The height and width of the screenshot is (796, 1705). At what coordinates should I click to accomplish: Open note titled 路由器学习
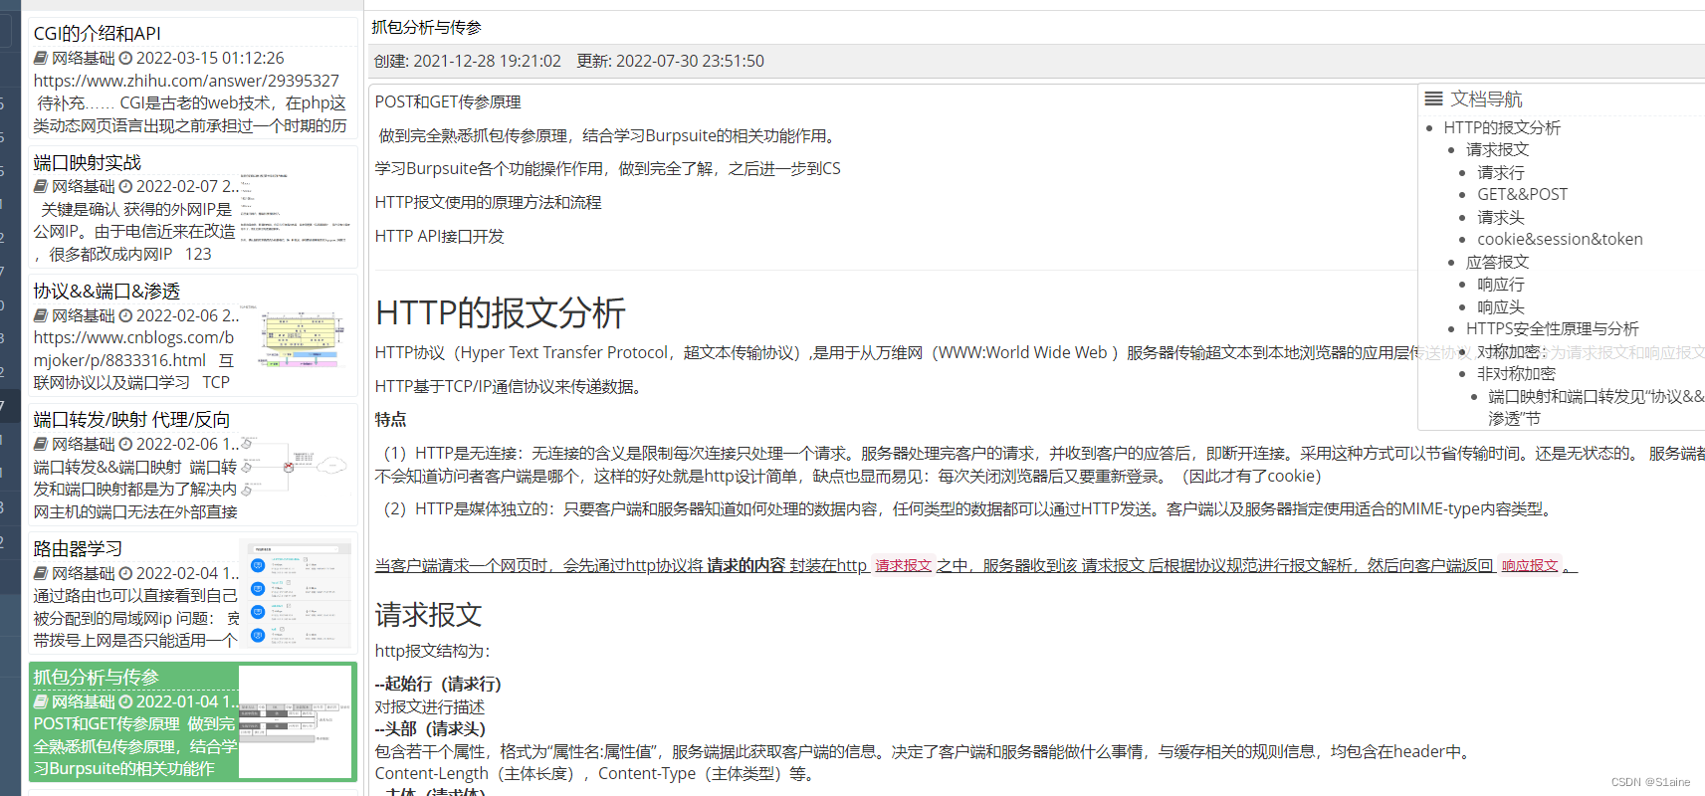(78, 548)
